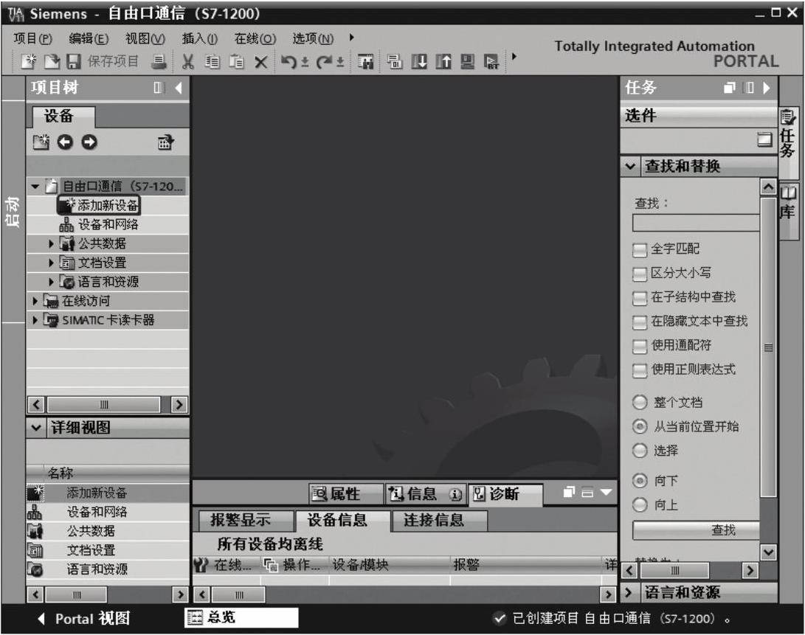The height and width of the screenshot is (635, 805).
Task: Click the project tree back arrow
Action: pyautogui.click(x=65, y=142)
